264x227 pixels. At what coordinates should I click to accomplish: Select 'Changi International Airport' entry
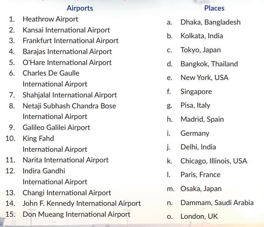click(x=67, y=193)
